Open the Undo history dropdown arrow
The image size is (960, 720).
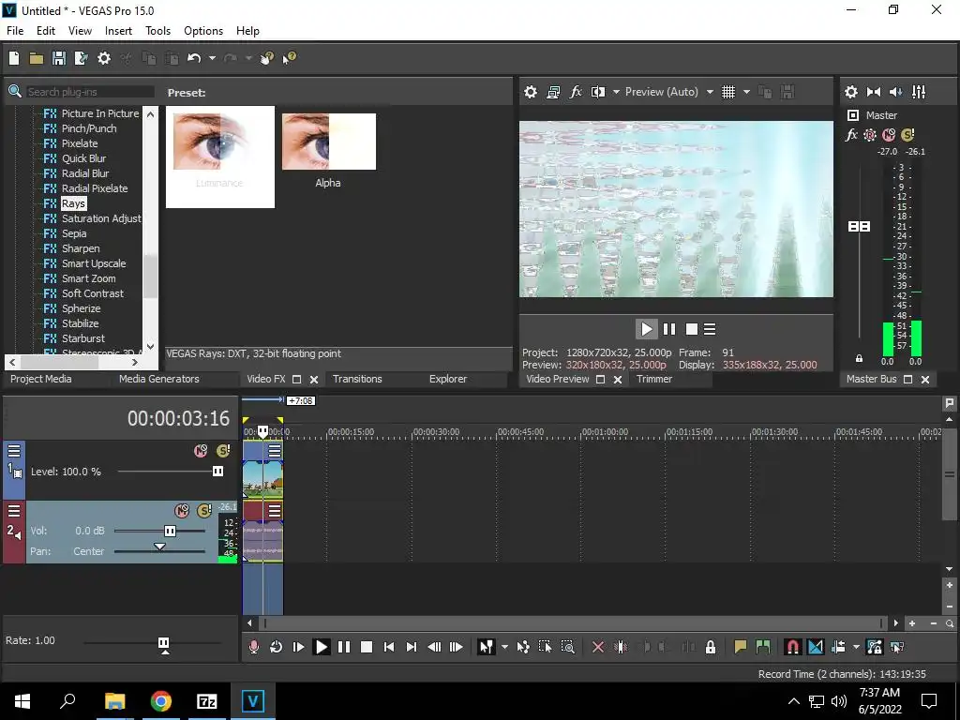tap(212, 58)
